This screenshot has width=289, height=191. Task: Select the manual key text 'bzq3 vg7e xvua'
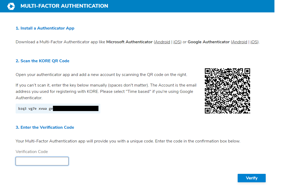(33, 108)
